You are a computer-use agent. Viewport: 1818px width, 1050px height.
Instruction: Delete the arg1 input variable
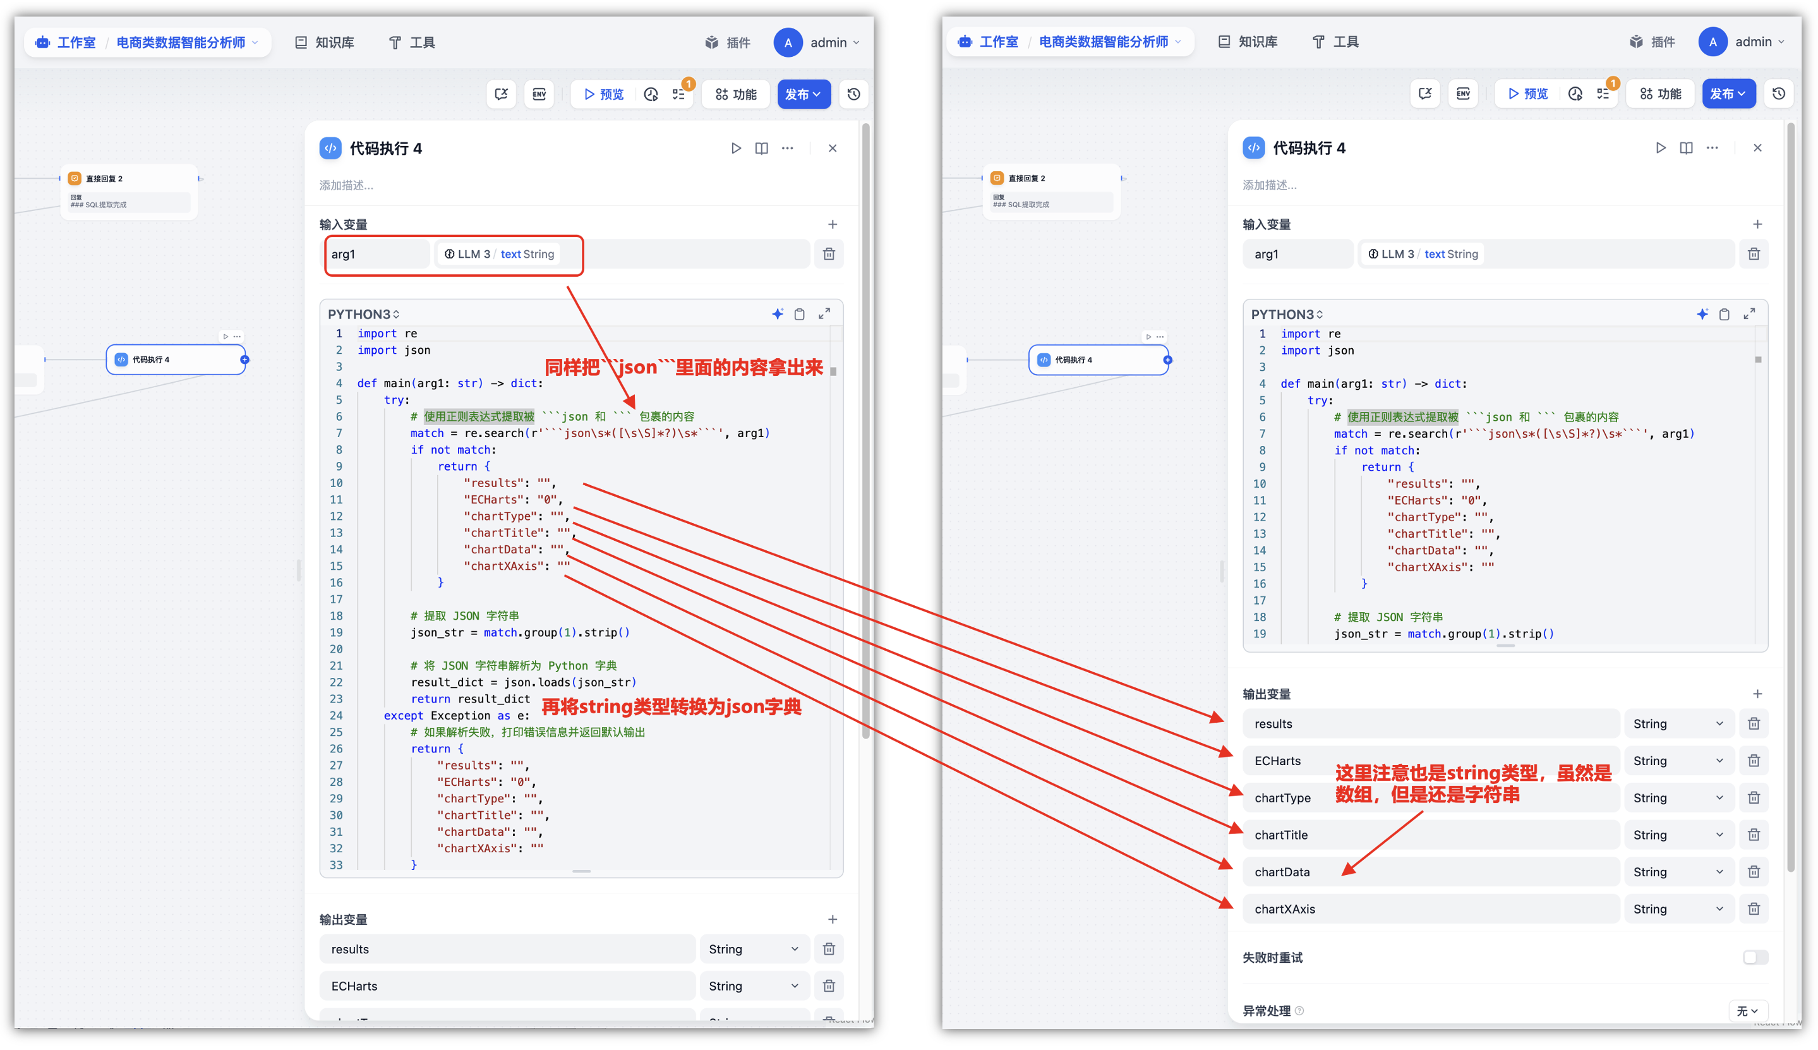click(829, 254)
